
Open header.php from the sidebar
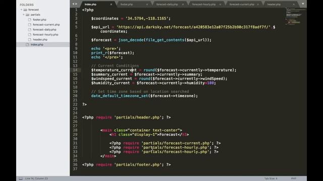(40, 39)
